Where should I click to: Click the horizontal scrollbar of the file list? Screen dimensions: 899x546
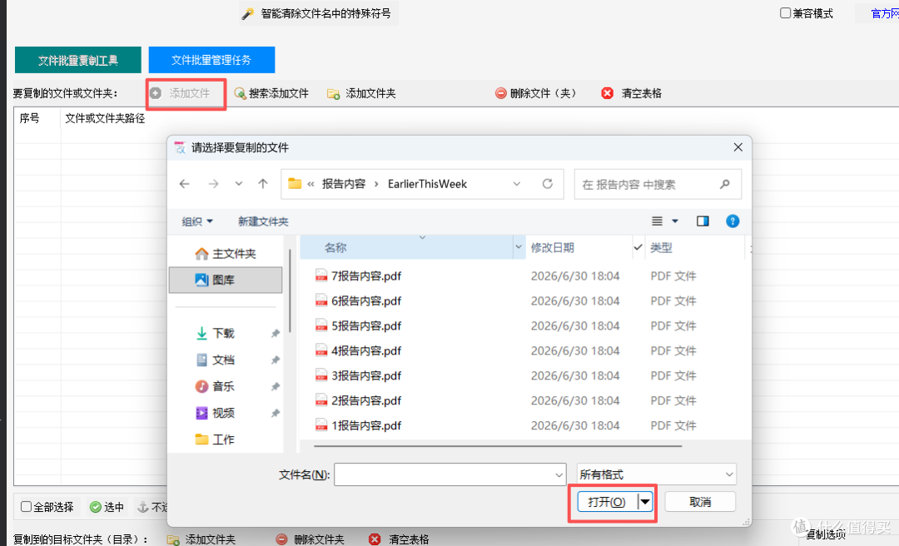pyautogui.click(x=498, y=445)
